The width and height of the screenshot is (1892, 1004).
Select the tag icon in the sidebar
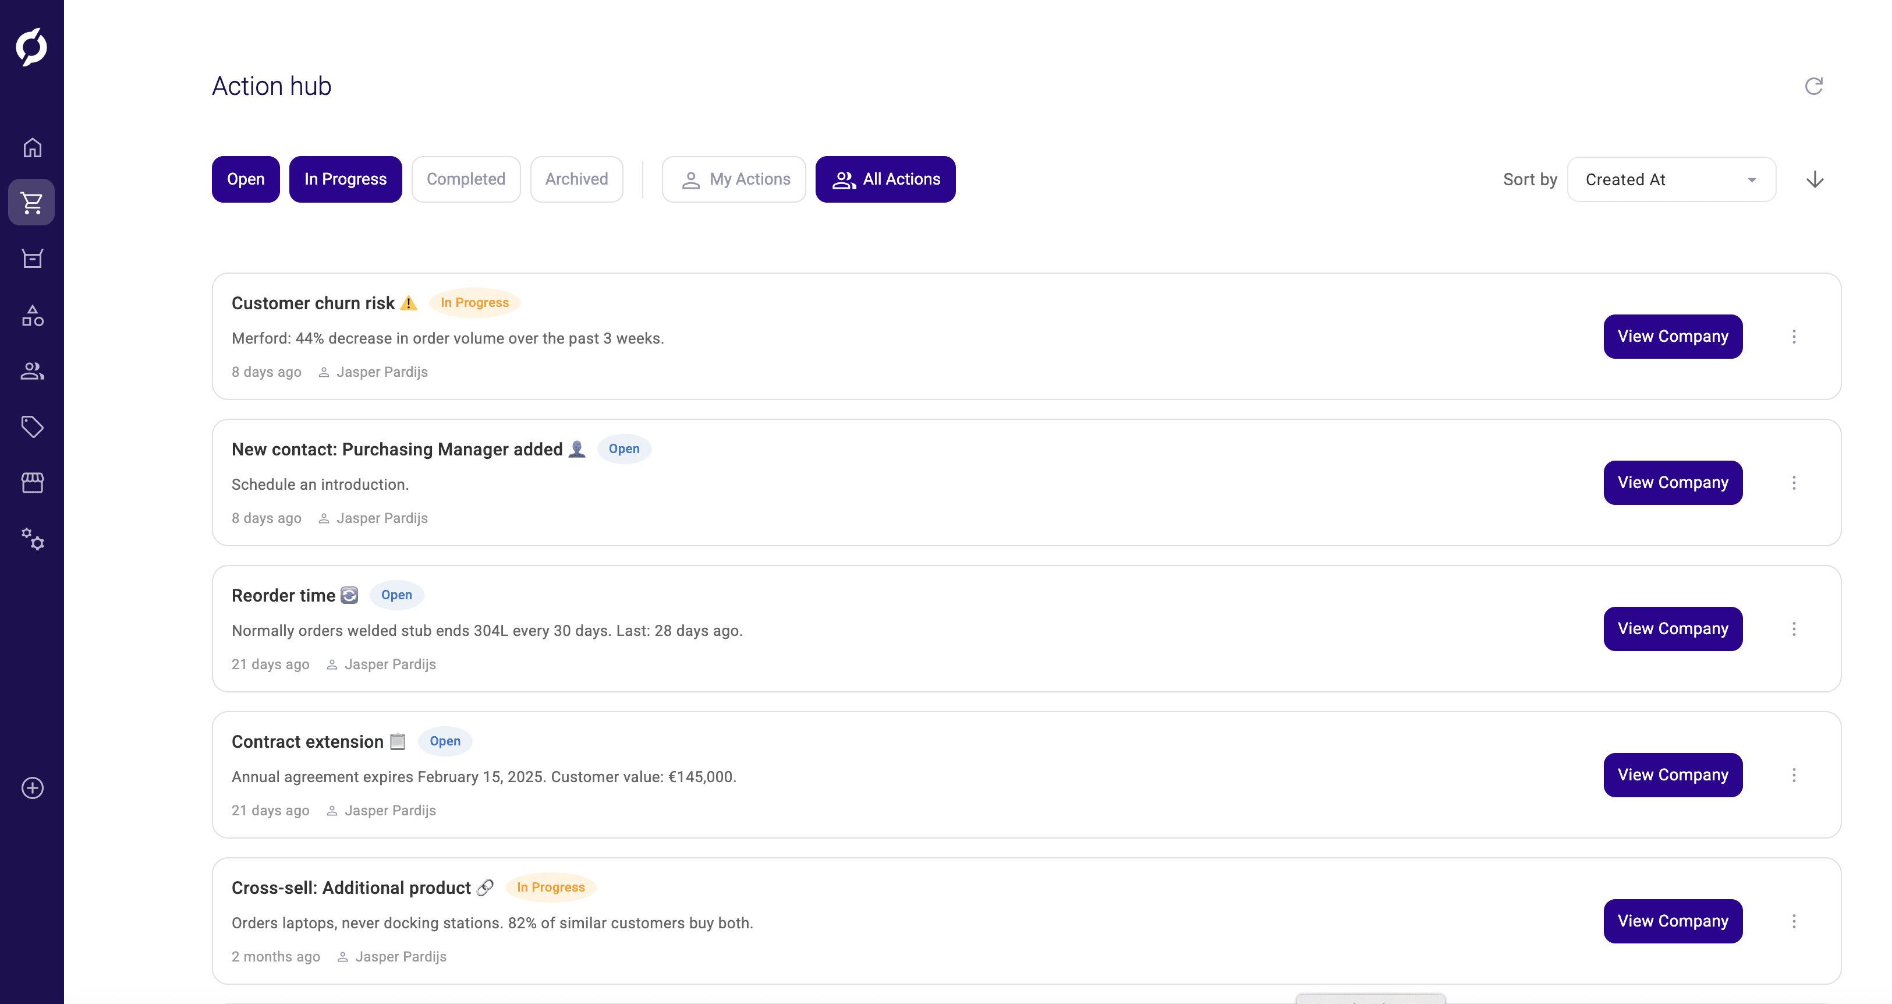coord(33,426)
